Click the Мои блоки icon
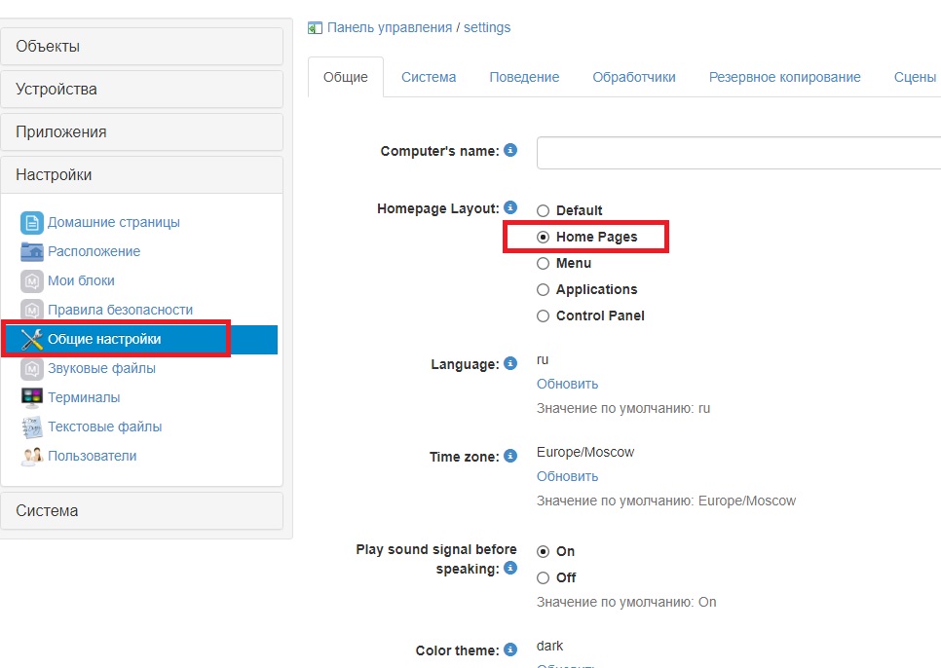The height and width of the screenshot is (668, 941). (32, 280)
